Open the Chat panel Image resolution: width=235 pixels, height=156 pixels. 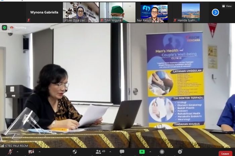[122, 152]
